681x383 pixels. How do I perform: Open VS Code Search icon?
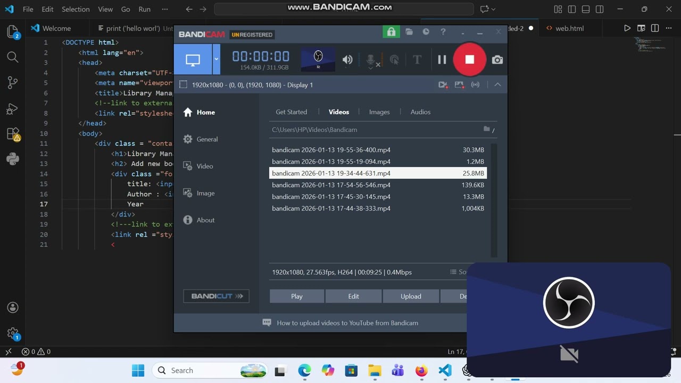13,57
